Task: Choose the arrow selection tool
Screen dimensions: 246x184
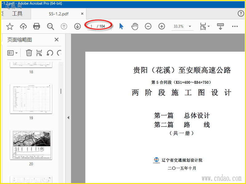Action: point(121,26)
